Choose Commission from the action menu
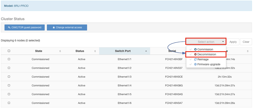Image resolution: width=254 pixels, height=109 pixels. tap(206, 49)
